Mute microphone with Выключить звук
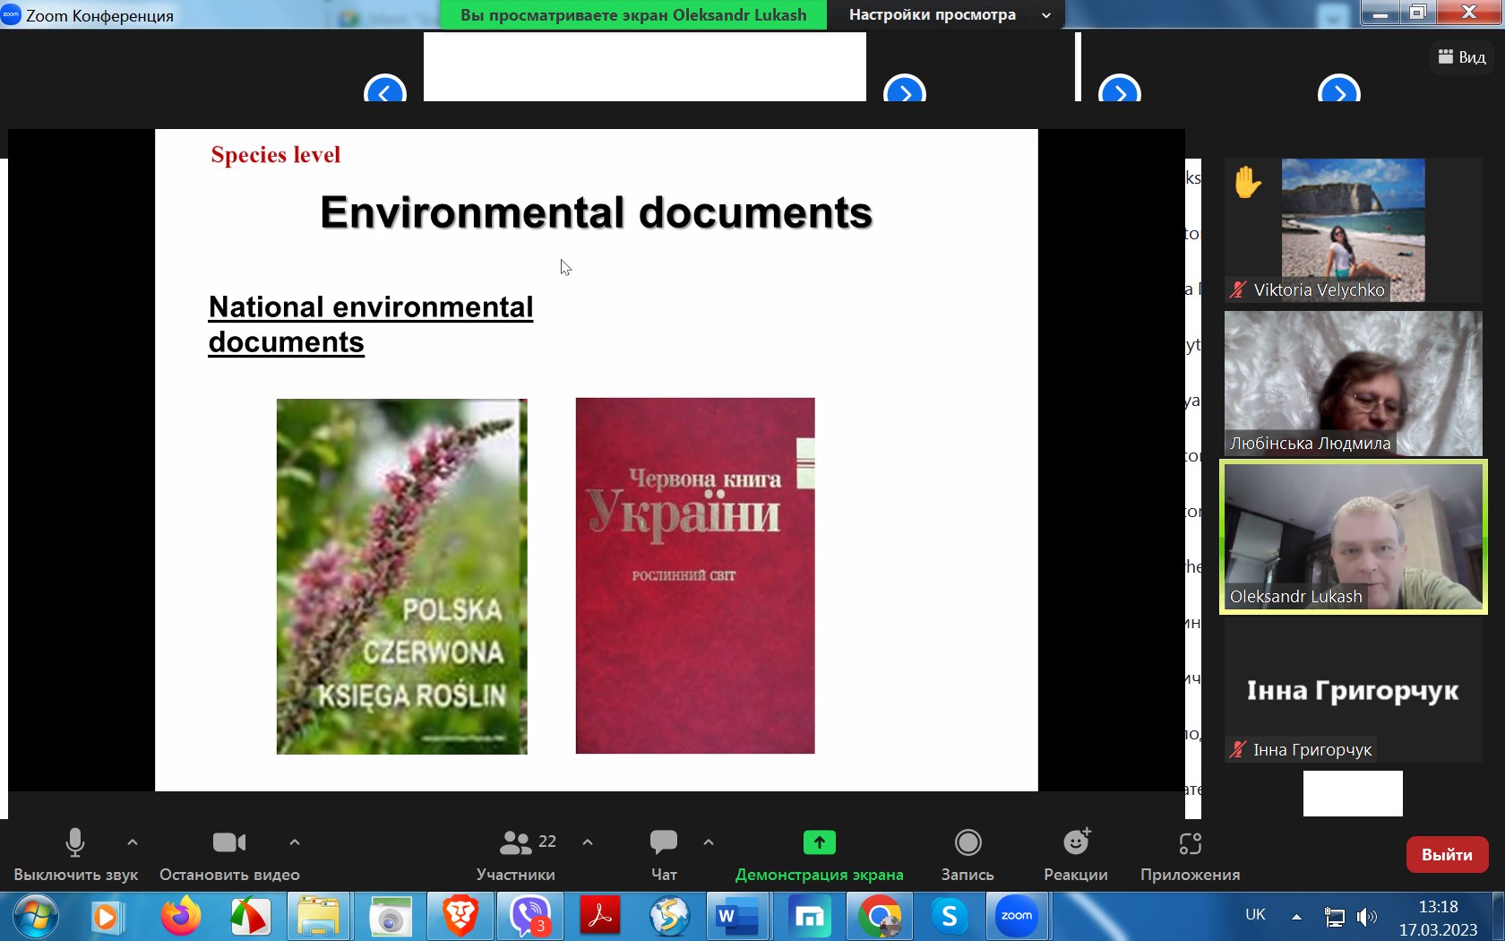The image size is (1505, 941). tap(75, 855)
